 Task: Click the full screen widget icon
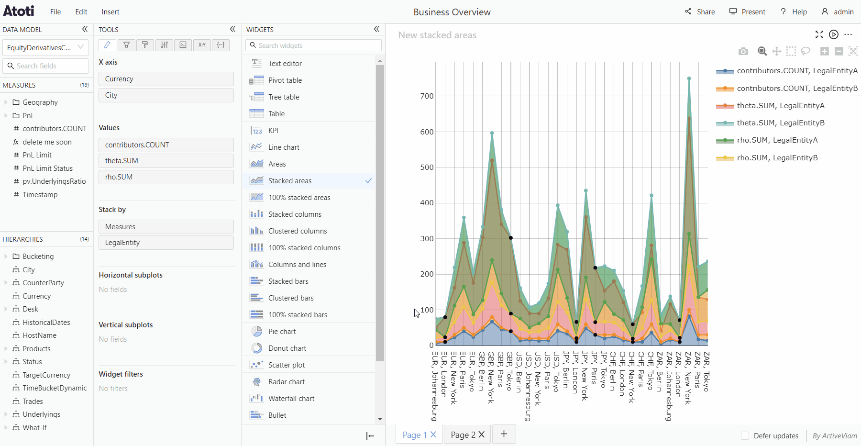point(819,34)
